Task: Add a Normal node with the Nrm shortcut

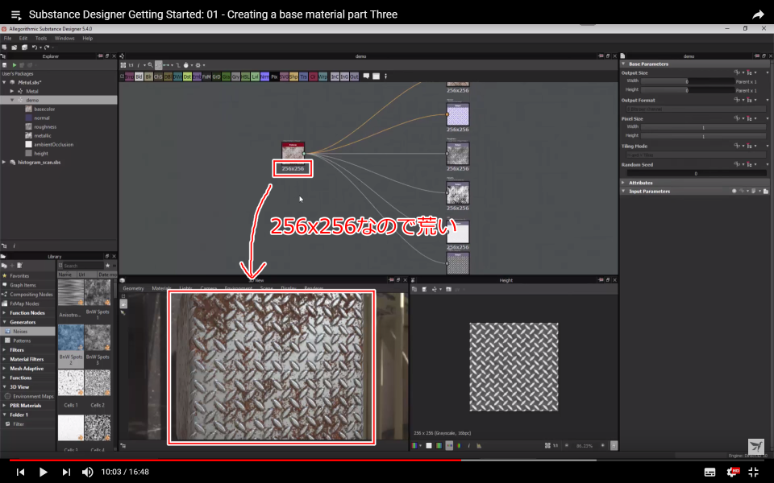Action: pyautogui.click(x=264, y=76)
